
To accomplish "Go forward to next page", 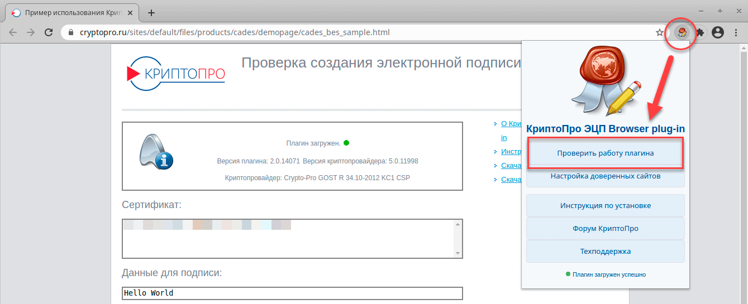I will (31, 32).
